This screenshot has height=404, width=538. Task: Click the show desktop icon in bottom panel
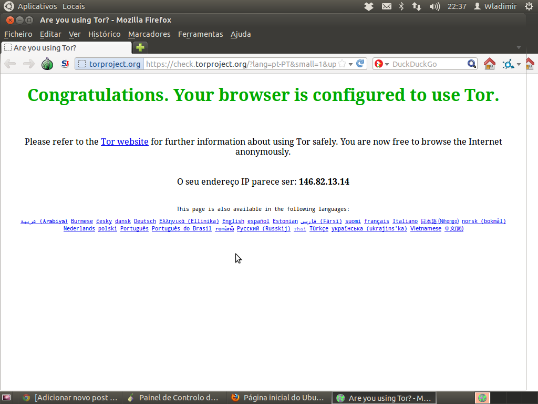click(6, 398)
